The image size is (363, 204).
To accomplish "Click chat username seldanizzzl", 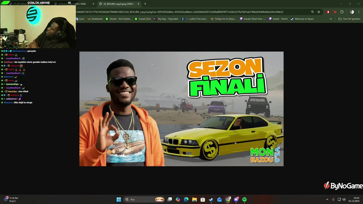I will pos(11,99).
